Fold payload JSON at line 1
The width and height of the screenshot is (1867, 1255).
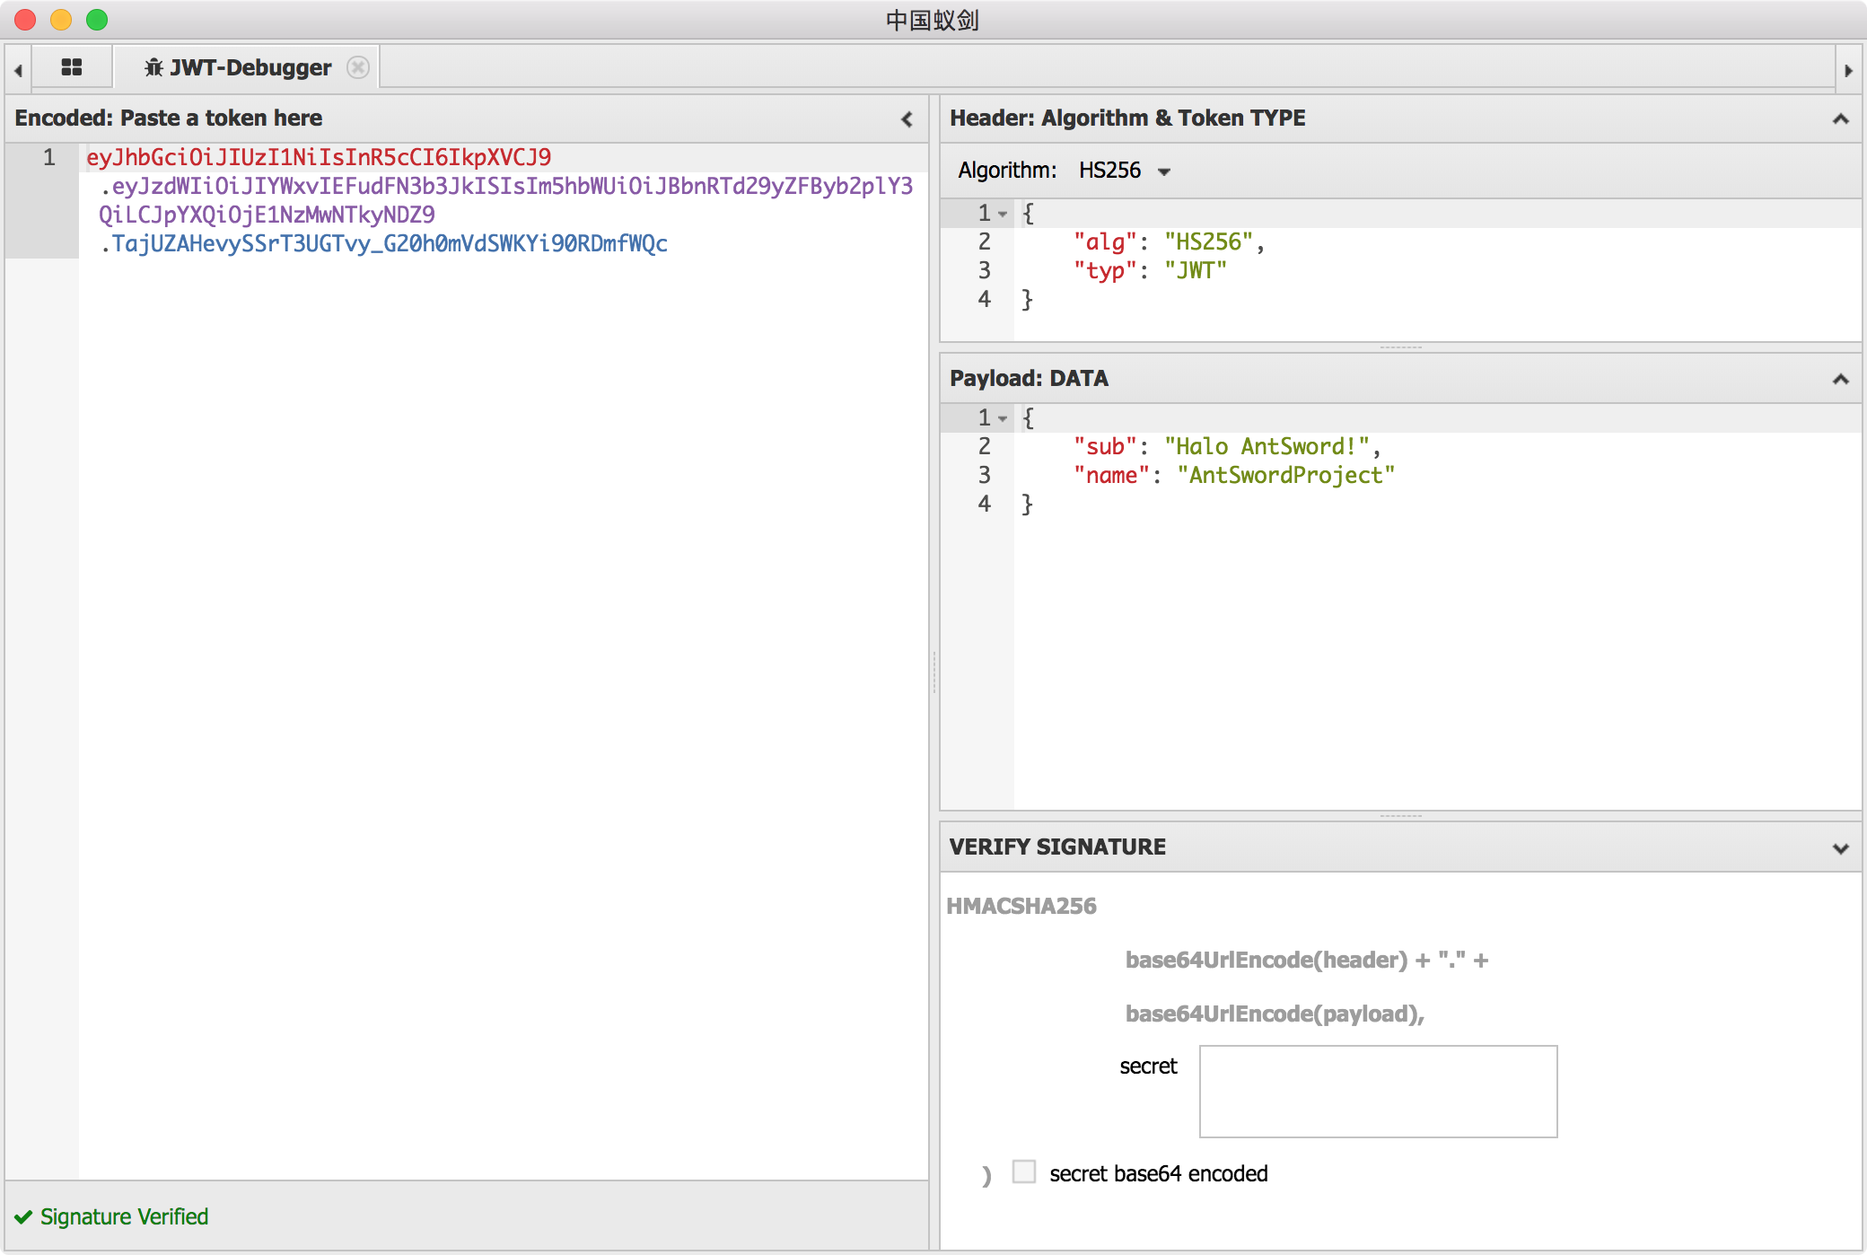point(1003,418)
